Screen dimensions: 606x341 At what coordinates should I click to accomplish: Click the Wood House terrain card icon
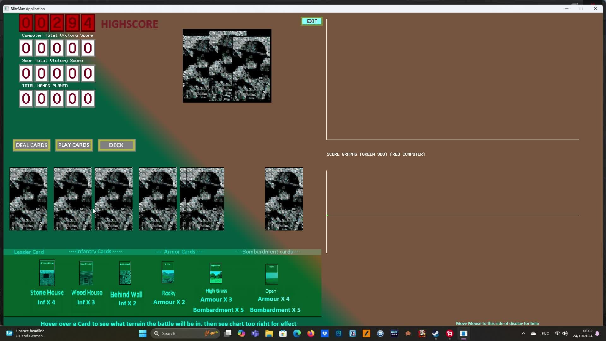(x=86, y=273)
